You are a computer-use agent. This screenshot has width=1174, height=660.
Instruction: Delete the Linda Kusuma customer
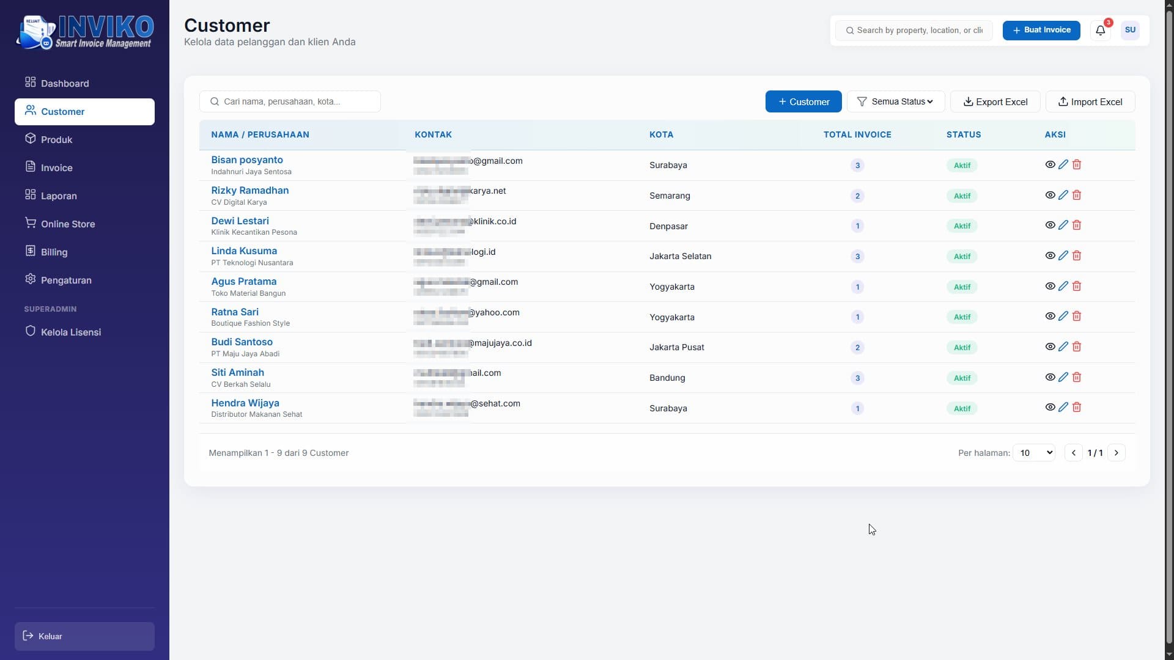pyautogui.click(x=1077, y=255)
